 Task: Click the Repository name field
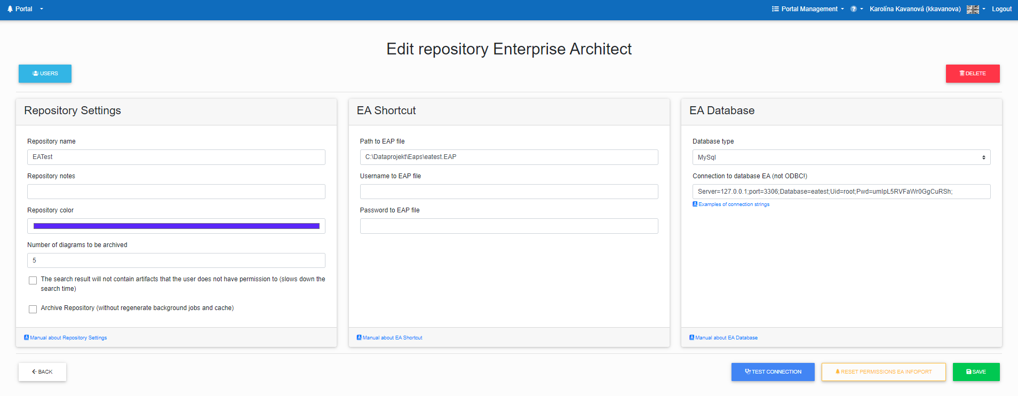(176, 157)
